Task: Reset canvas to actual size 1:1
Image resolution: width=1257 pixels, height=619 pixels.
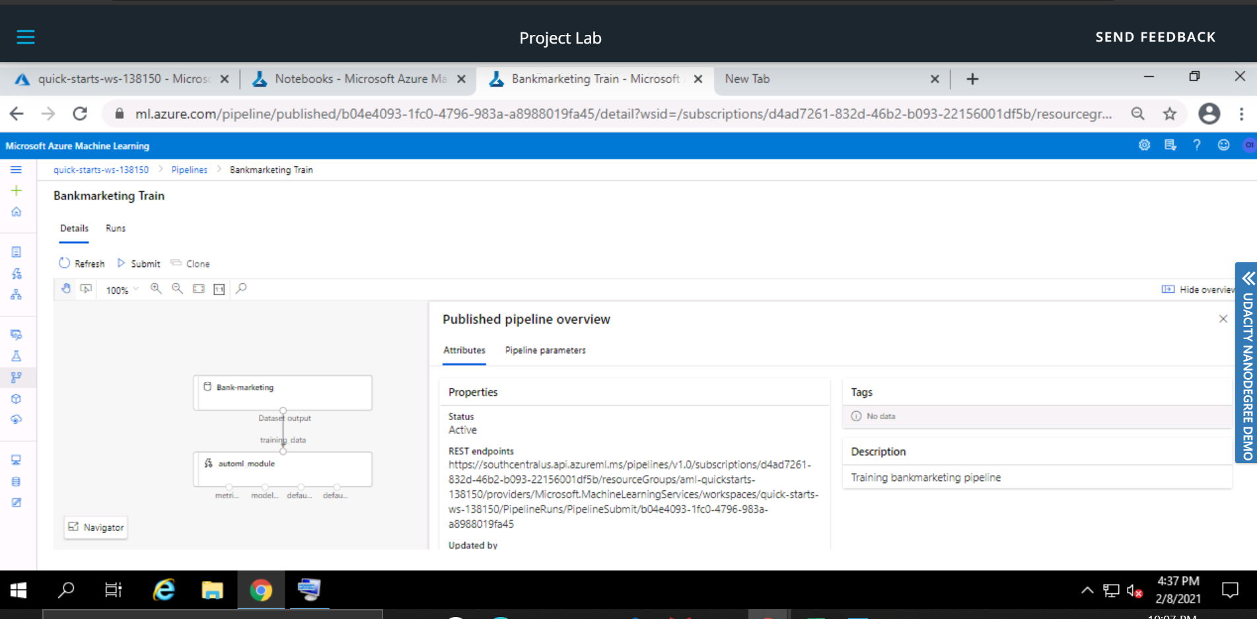Action: (x=219, y=289)
